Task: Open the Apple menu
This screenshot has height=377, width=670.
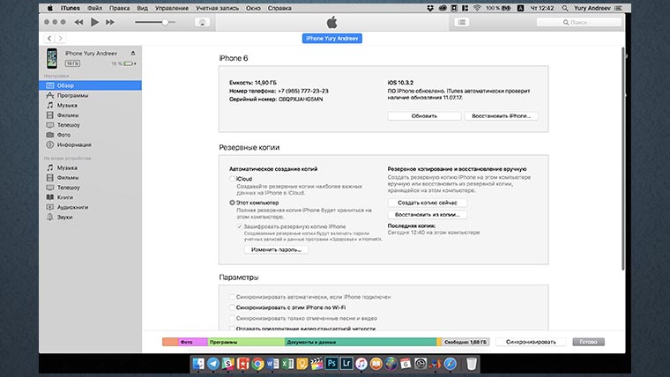Action: [50, 8]
